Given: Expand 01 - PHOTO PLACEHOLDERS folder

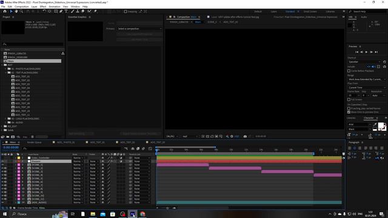Looking at the screenshot, I should (x=5, y=68).
